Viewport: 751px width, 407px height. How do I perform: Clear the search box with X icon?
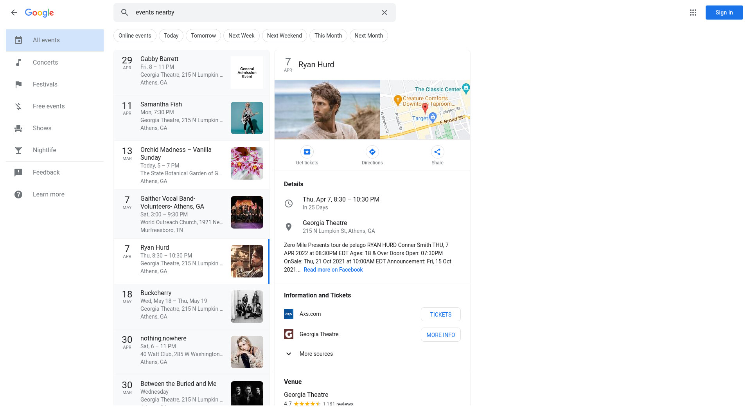(384, 13)
